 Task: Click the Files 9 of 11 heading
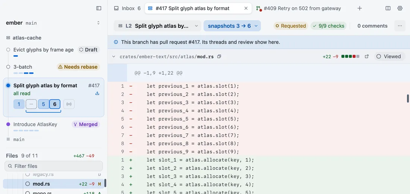pos(22,156)
